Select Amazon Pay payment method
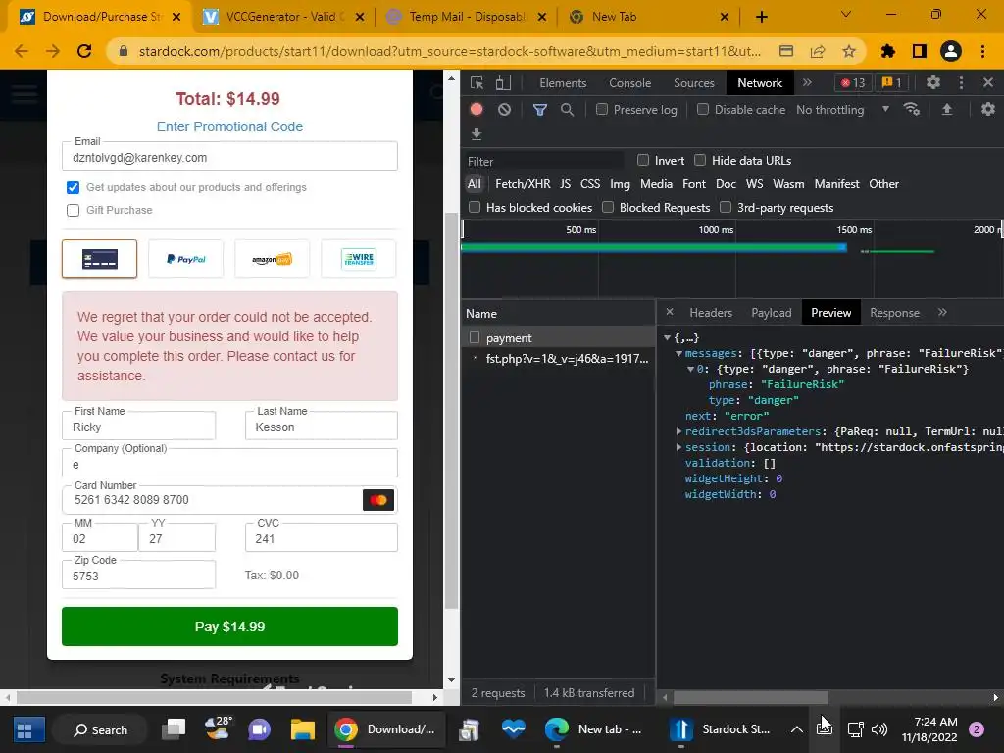 [x=273, y=259]
